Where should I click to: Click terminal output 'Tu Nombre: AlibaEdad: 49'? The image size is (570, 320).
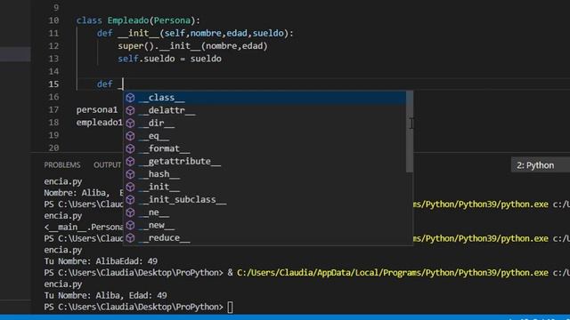click(101, 261)
